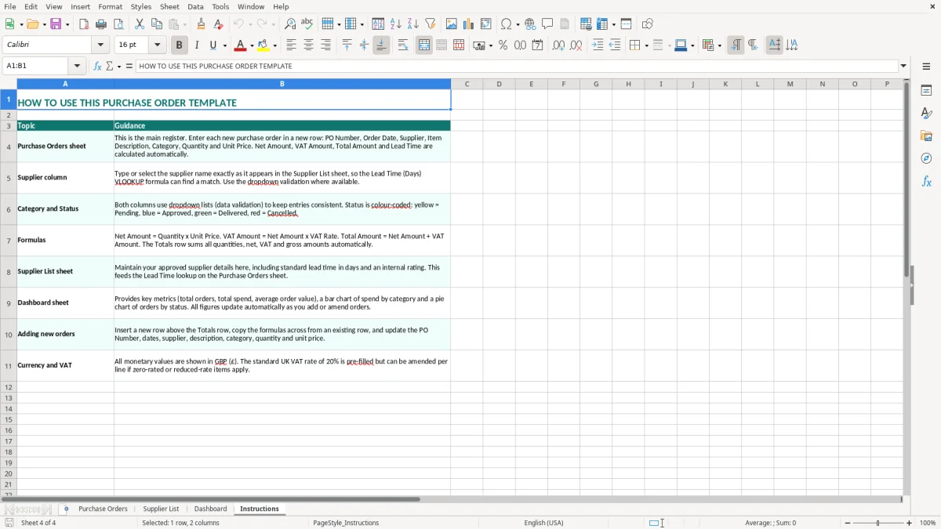The image size is (941, 529).
Task: Click zoom in plus button
Action: [x=910, y=523]
